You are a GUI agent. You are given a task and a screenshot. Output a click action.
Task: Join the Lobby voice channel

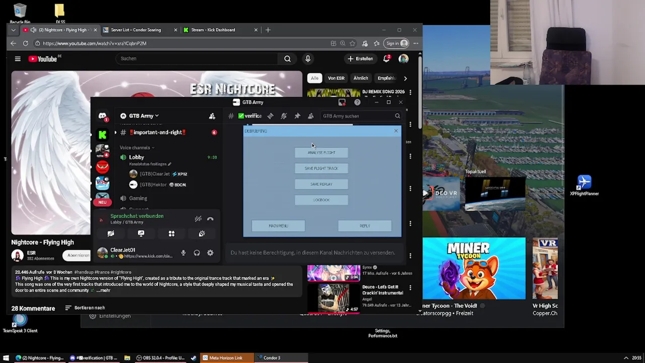tap(137, 157)
